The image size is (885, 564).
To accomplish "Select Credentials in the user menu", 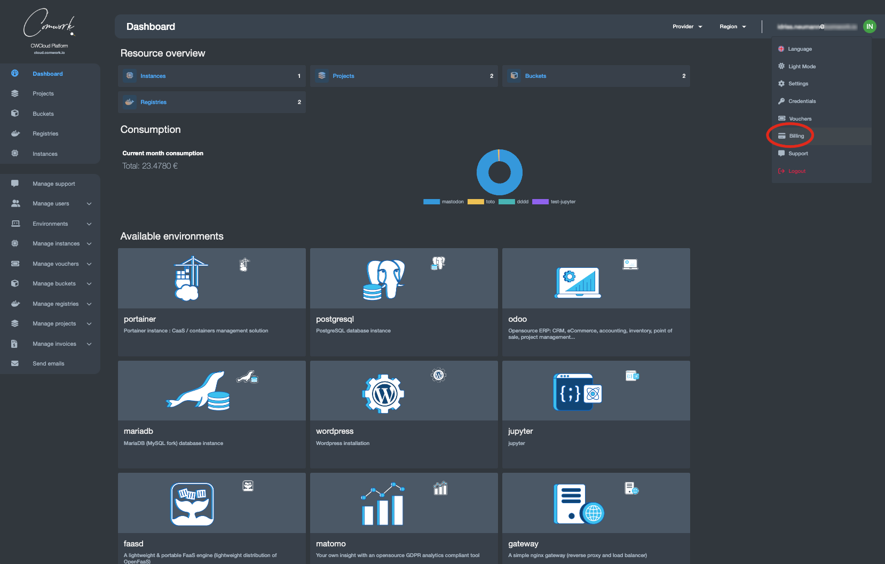I will [x=802, y=101].
